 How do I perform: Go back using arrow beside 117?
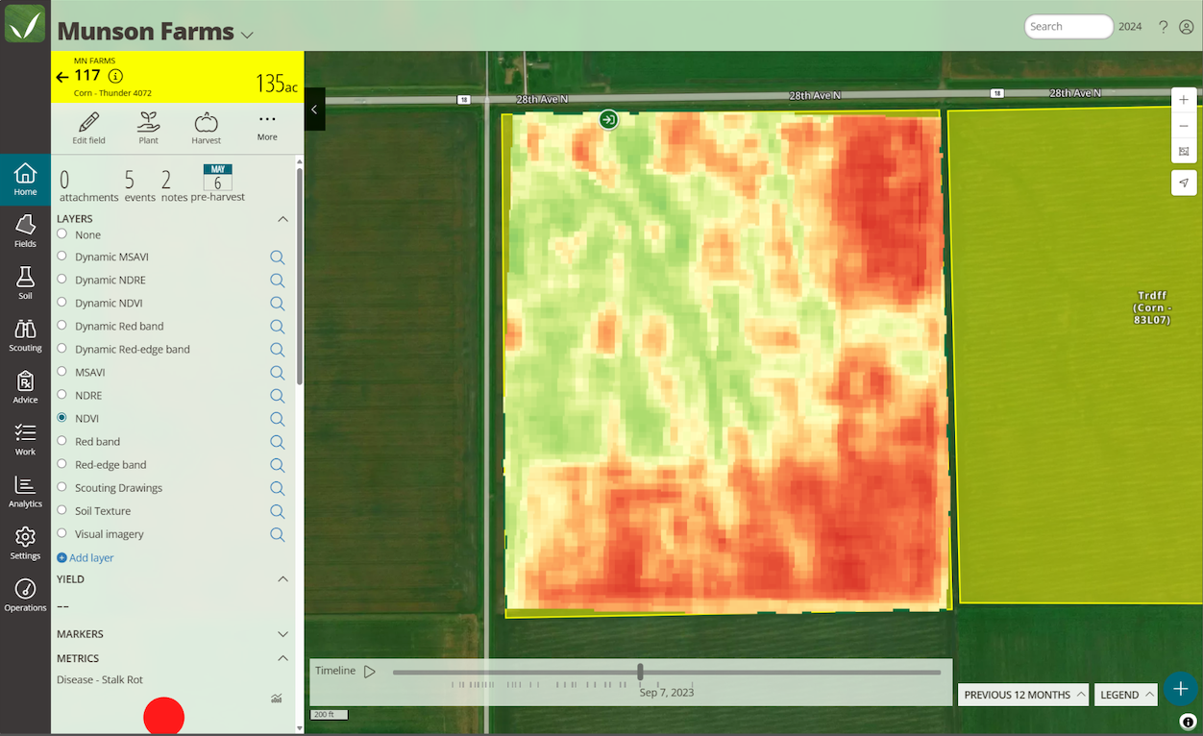(62, 77)
